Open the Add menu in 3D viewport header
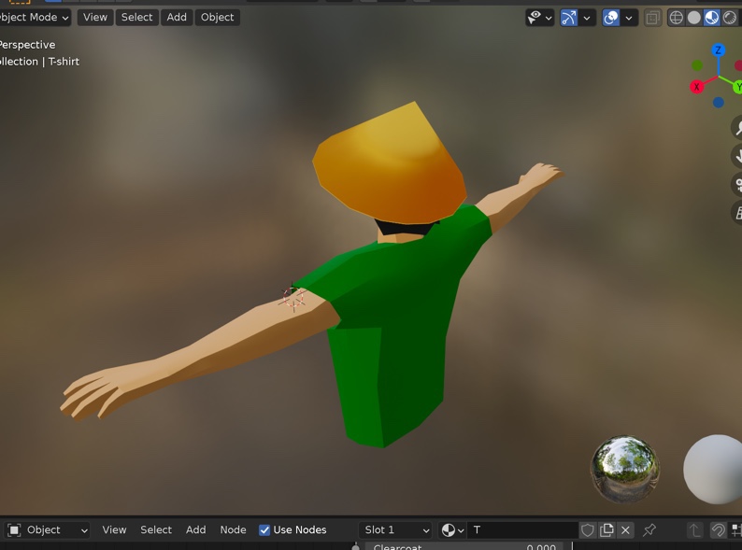 (177, 18)
